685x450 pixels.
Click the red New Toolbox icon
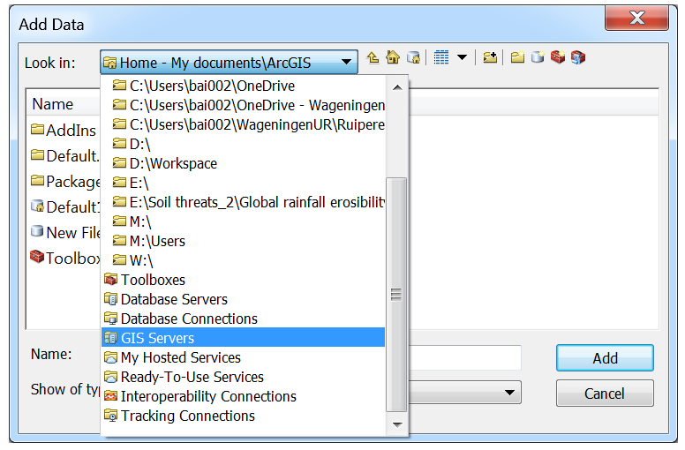[557, 58]
